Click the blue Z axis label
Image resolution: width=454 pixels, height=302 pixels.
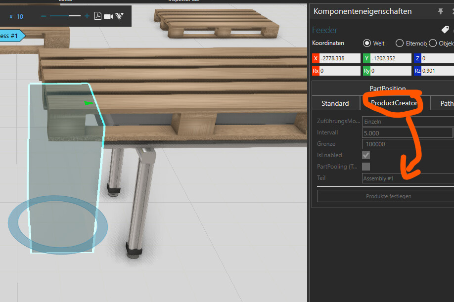417,58
